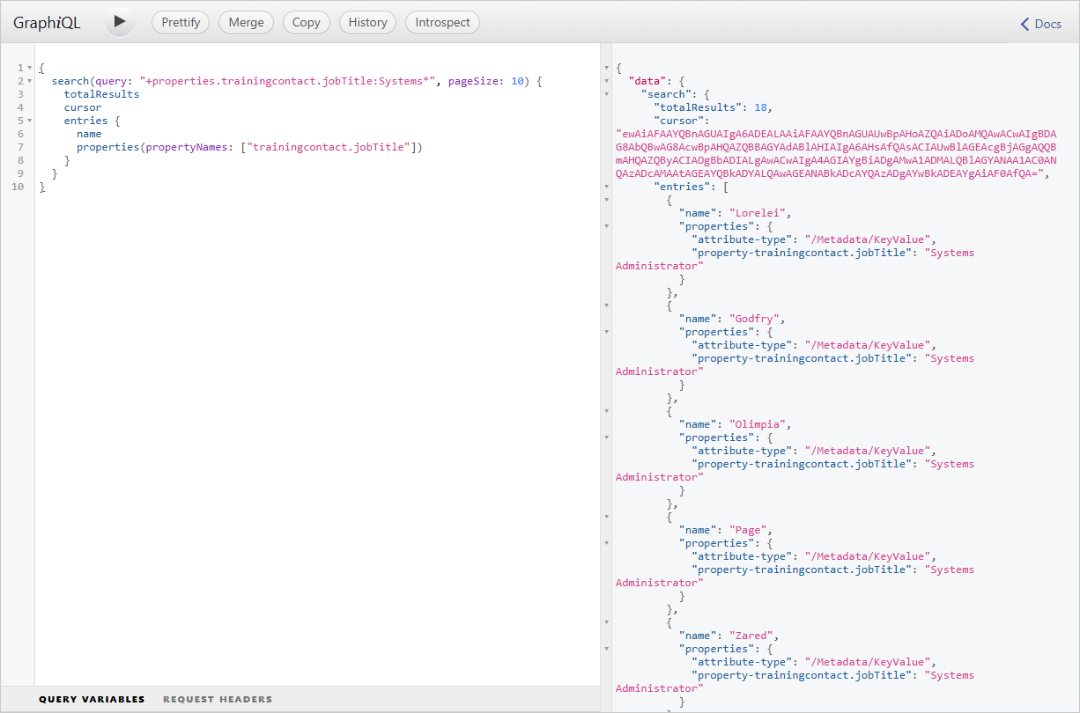Place cursor on totalResults in query editor
The height and width of the screenshot is (713, 1080).
[x=101, y=94]
